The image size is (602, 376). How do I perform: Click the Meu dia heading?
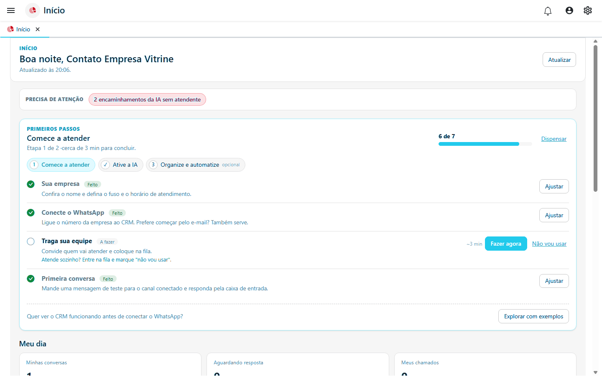pyautogui.click(x=33, y=344)
